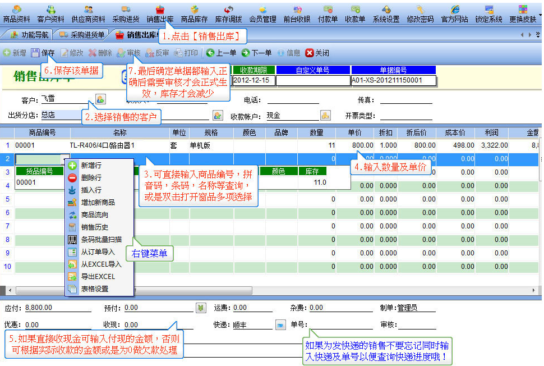Choose 删除行 in context menu
Screen dimensions: 544x366
(99, 178)
